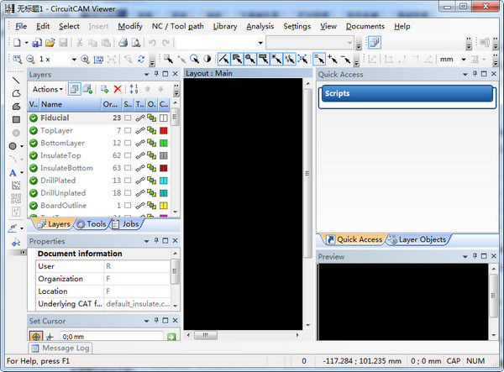This screenshot has height=372, width=504.
Task: Toggle visibility of DrillPlated layer
Action: pyautogui.click(x=34, y=181)
